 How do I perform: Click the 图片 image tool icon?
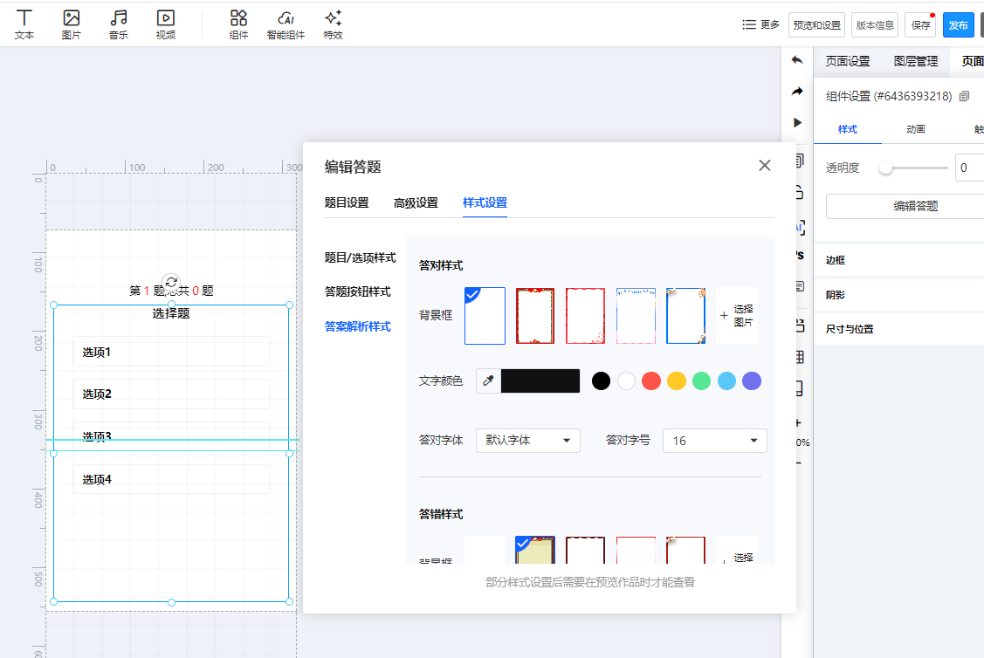click(x=72, y=24)
